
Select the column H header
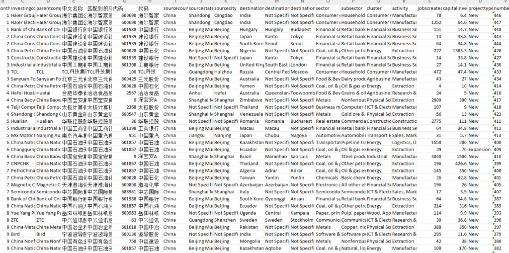point(149,2)
